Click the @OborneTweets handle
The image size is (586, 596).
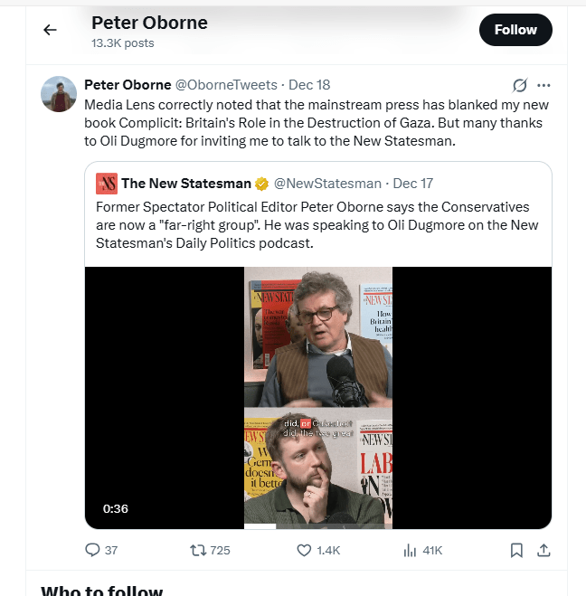(x=226, y=85)
